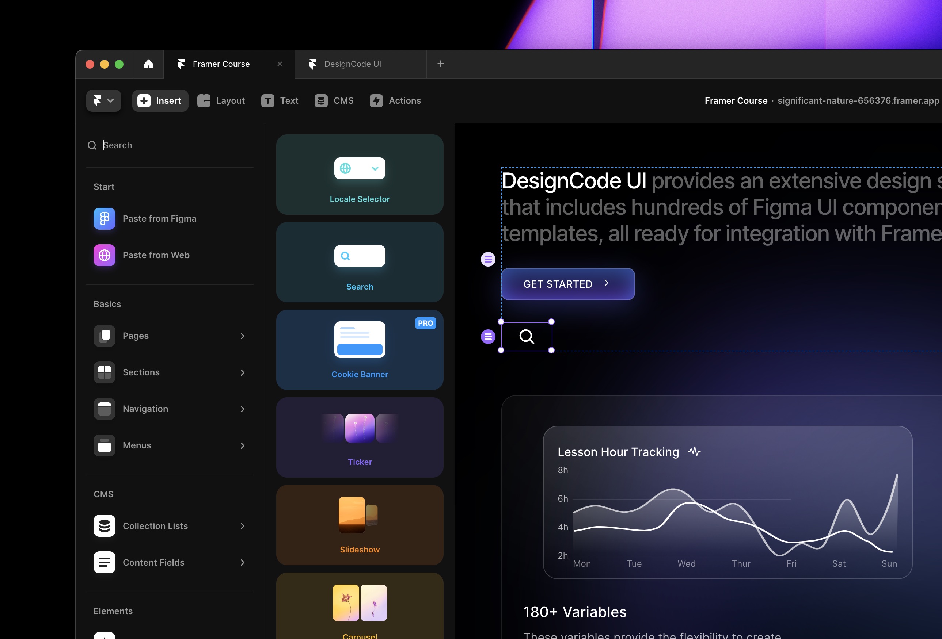Click the 8h label on chart axis
The width and height of the screenshot is (942, 639).
pyautogui.click(x=563, y=470)
